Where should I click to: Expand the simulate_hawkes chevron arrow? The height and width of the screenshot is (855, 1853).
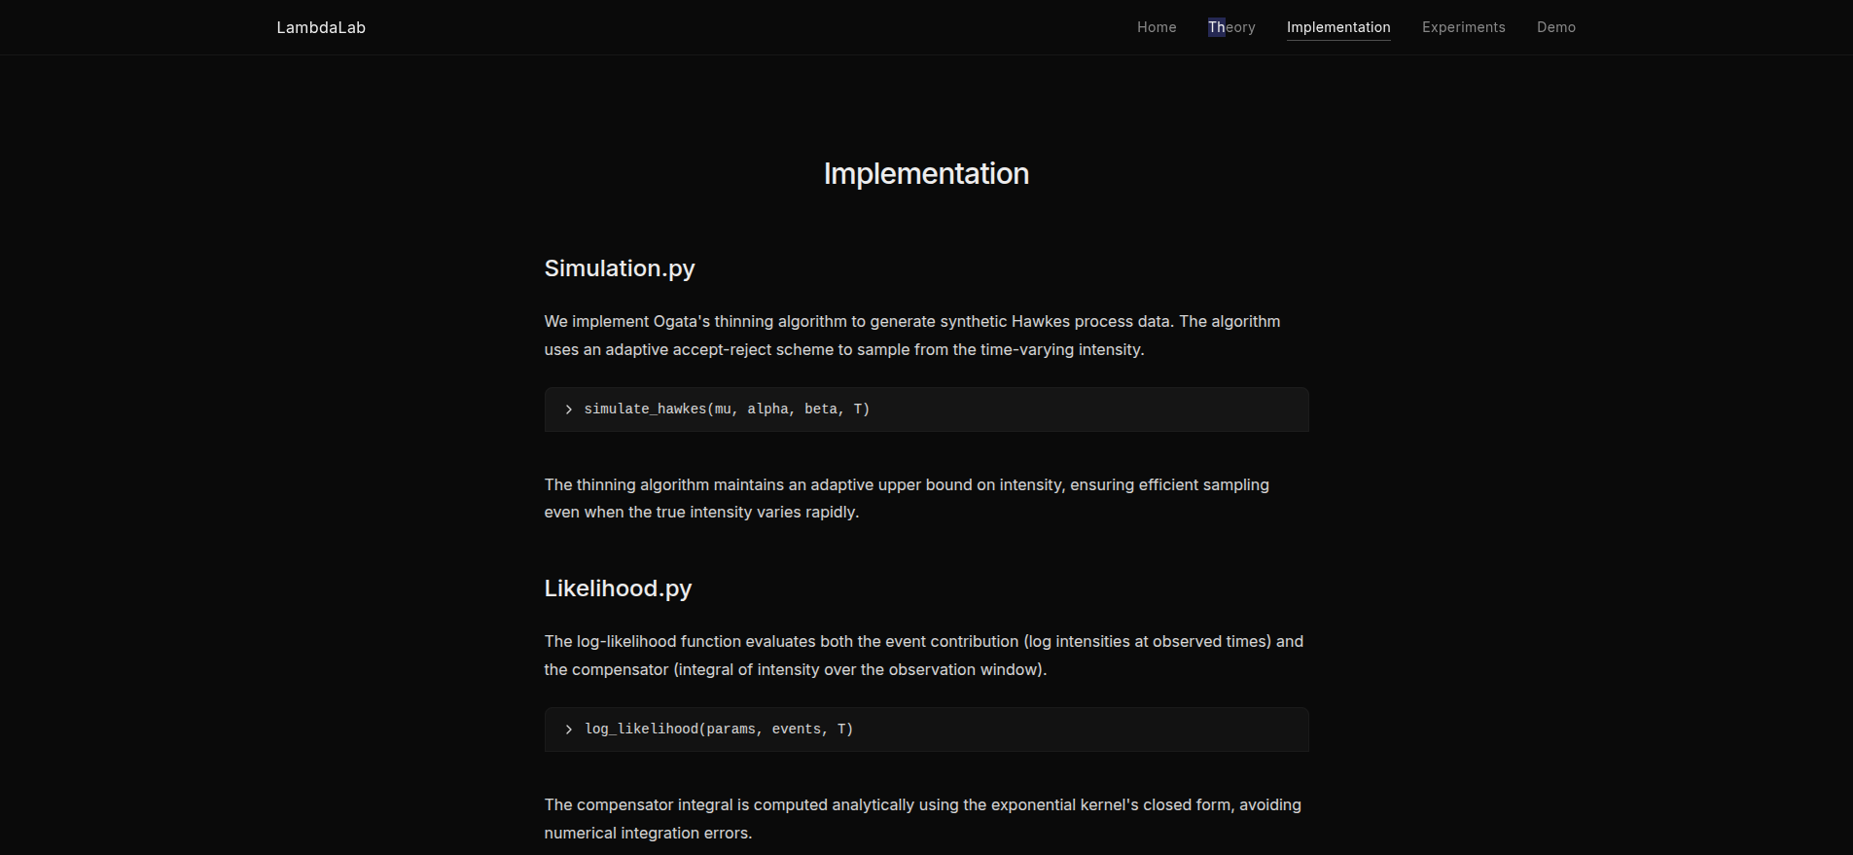569,410
